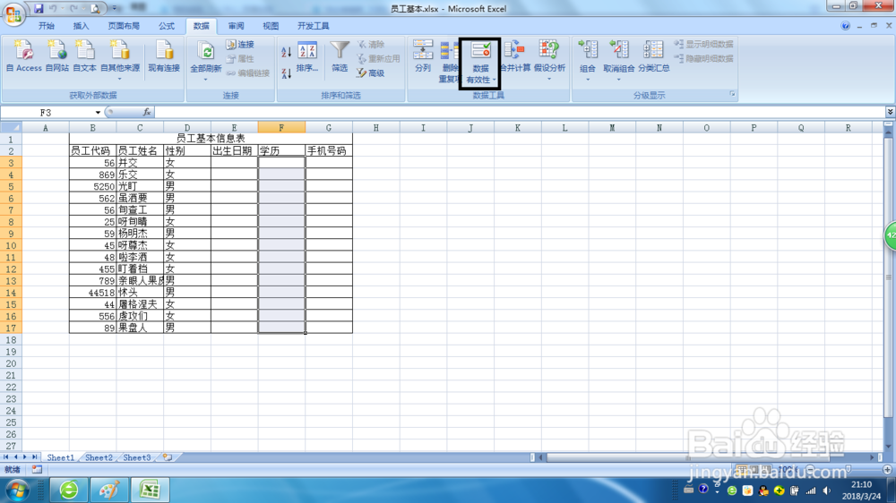Viewport: 896px width, 503px height.
Task: Click the Select All corner of the grid
Action: [x=11, y=127]
